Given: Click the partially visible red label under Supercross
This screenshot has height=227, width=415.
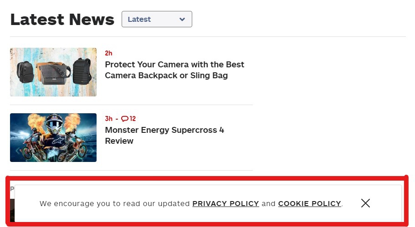Looking at the screenshot, I should (12, 188).
